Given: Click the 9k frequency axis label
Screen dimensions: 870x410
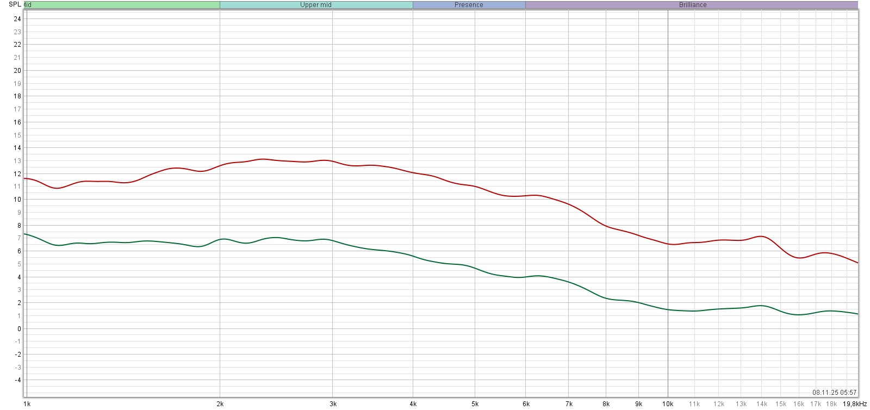Looking at the screenshot, I should click(x=639, y=404).
